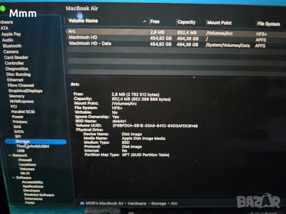Click the Capacity value 852,4 MB detail
Screen dimensions: 286x214
(141, 99)
